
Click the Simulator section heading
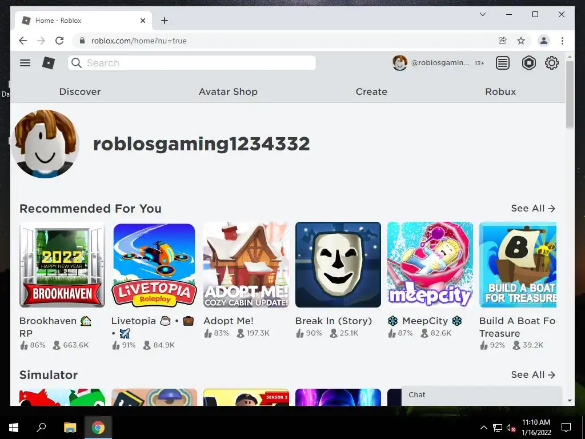pos(49,375)
